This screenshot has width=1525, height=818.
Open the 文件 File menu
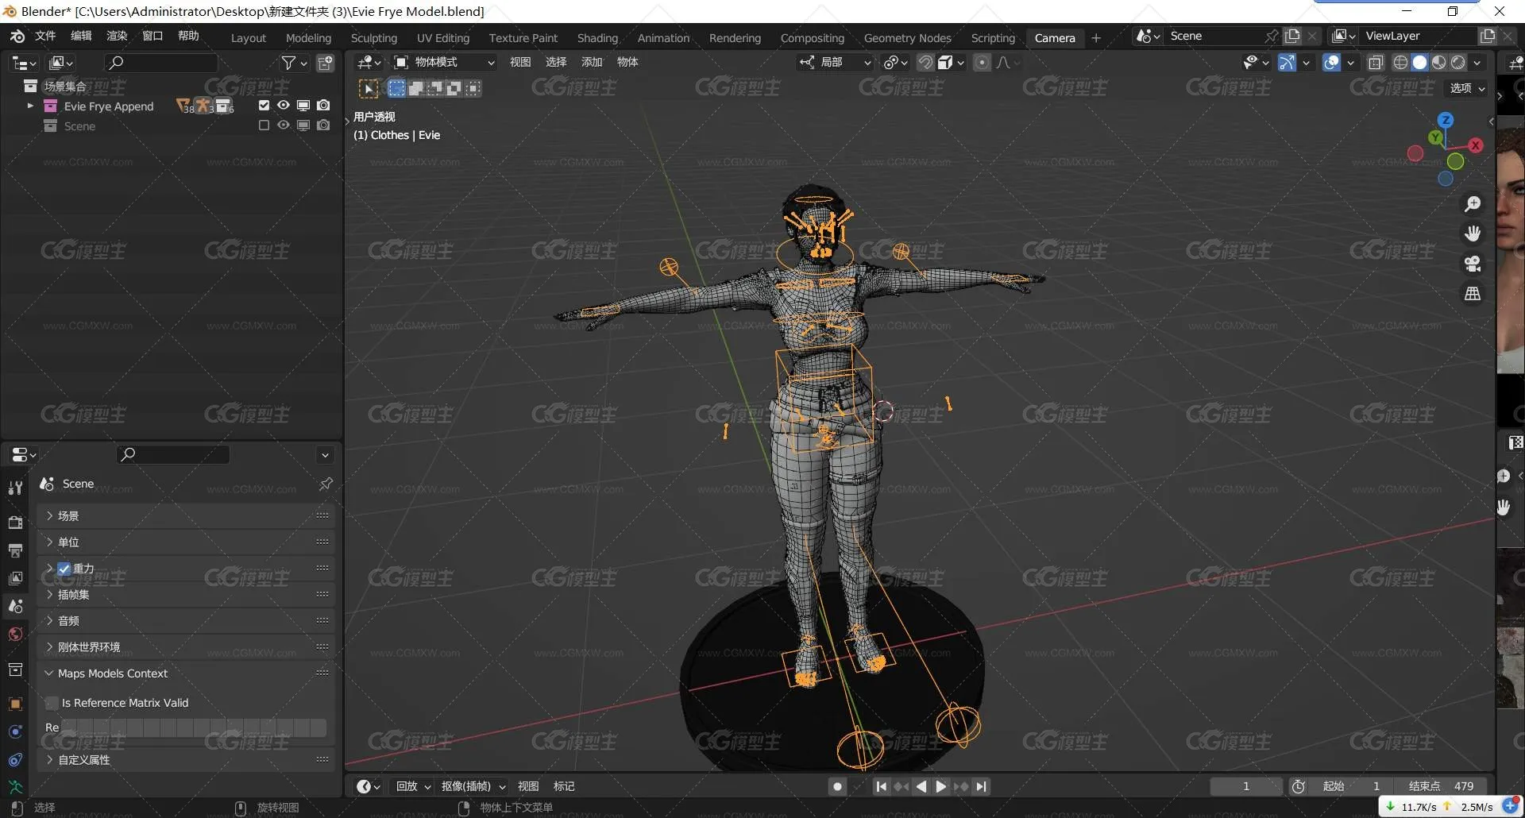pos(45,36)
